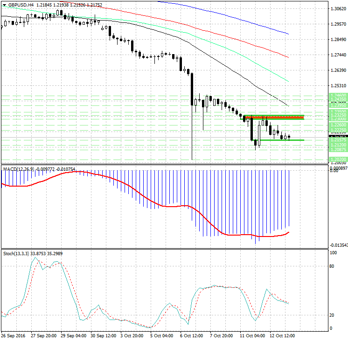Select the MACD(12,26,9) indicator label
The width and height of the screenshot is (348, 341).
coord(18,169)
